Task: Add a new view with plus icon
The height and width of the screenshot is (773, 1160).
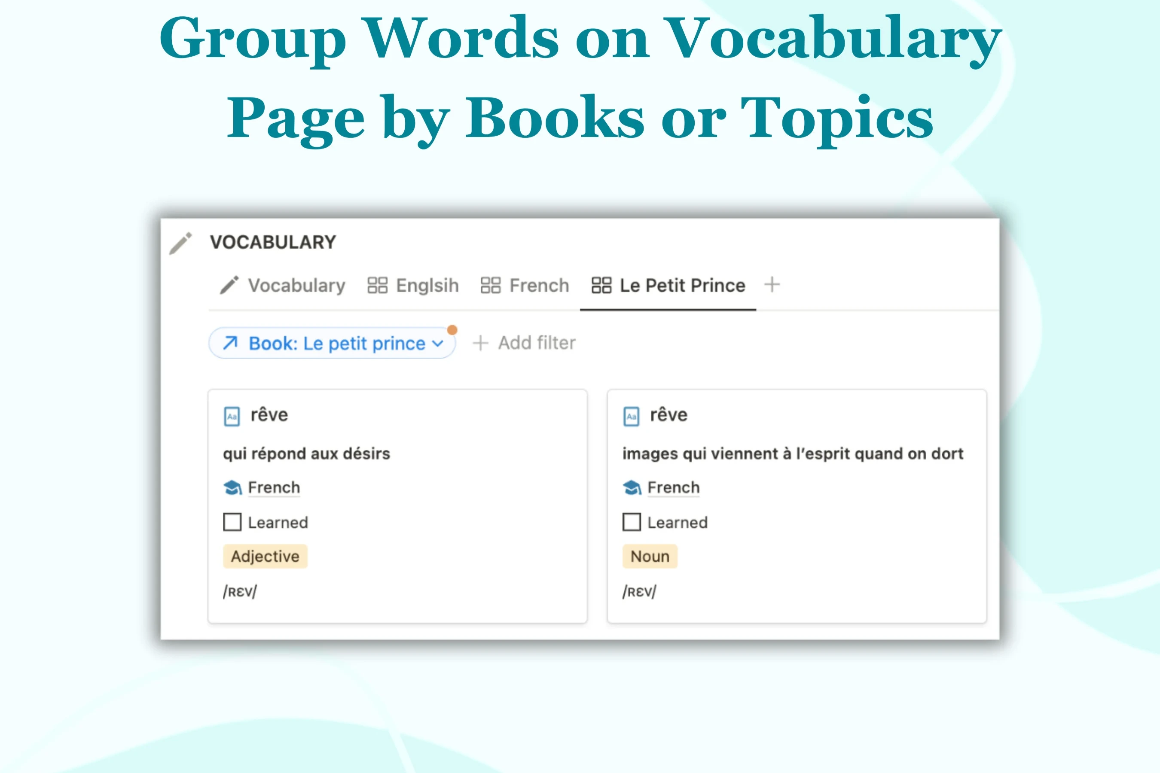Action: click(772, 284)
